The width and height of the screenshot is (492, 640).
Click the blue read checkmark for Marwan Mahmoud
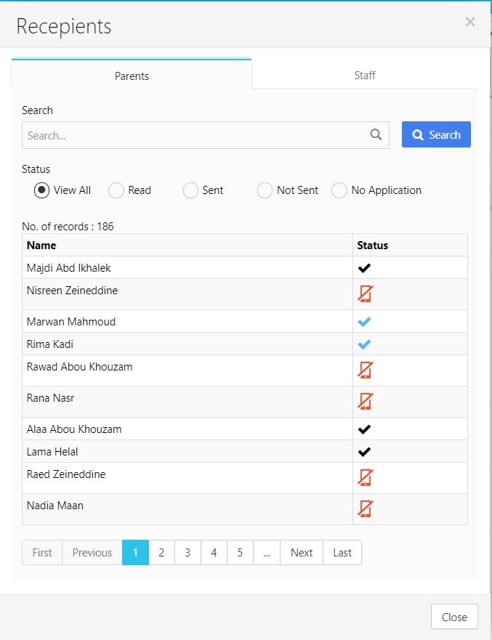364,322
